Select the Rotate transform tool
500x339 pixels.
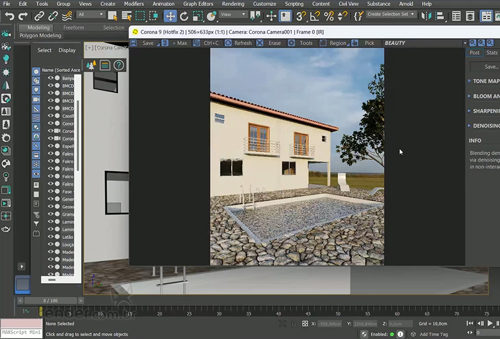184,16
